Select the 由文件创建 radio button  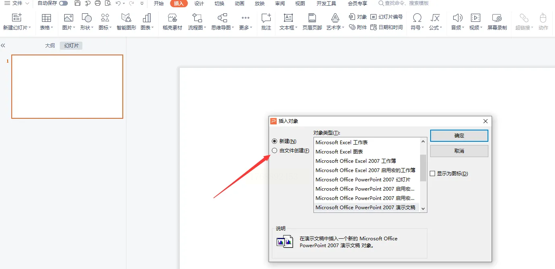(x=275, y=151)
